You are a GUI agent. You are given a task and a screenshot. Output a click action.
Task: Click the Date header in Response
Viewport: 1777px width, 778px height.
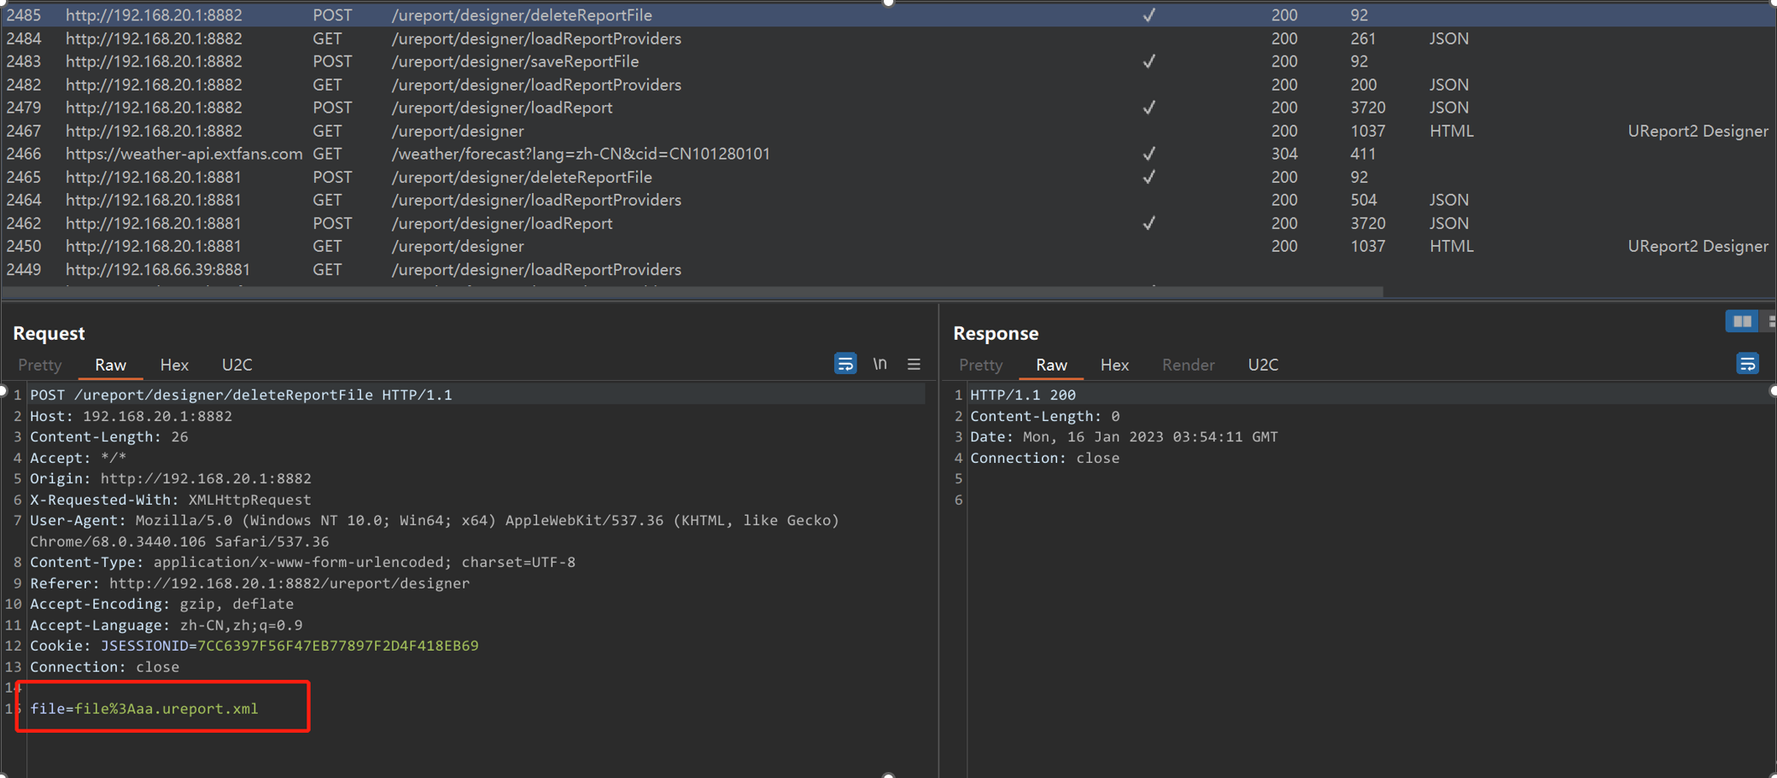click(1124, 436)
